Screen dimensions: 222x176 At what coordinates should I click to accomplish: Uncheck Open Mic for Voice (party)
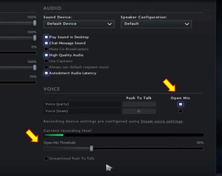click(x=180, y=104)
